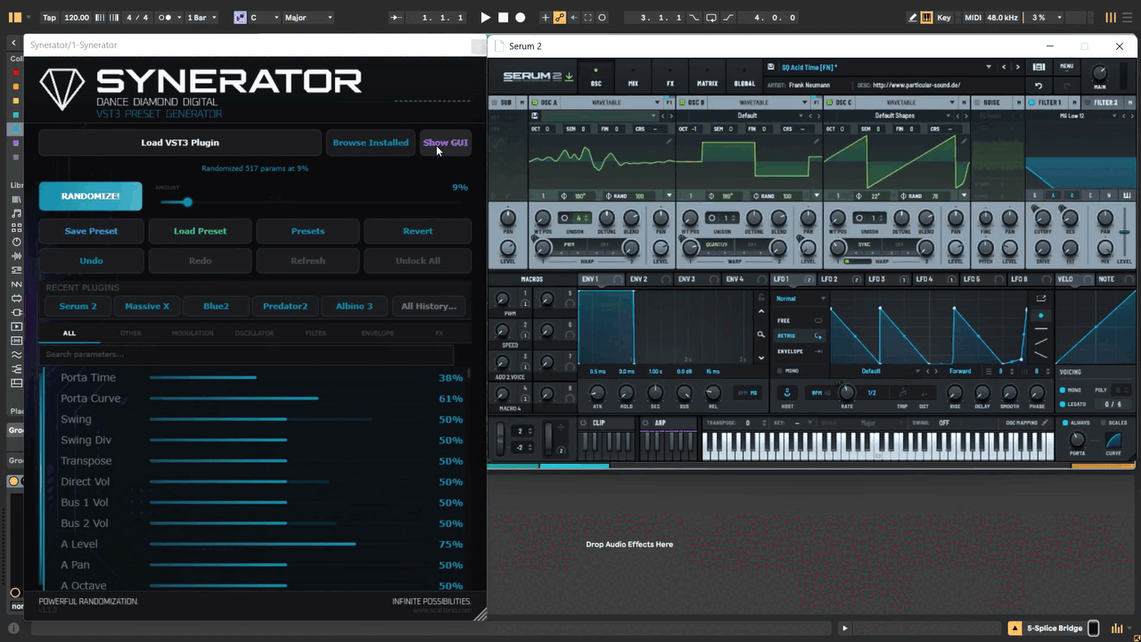Open the Serum MENU button
1141x642 pixels.
pyautogui.click(x=1066, y=67)
